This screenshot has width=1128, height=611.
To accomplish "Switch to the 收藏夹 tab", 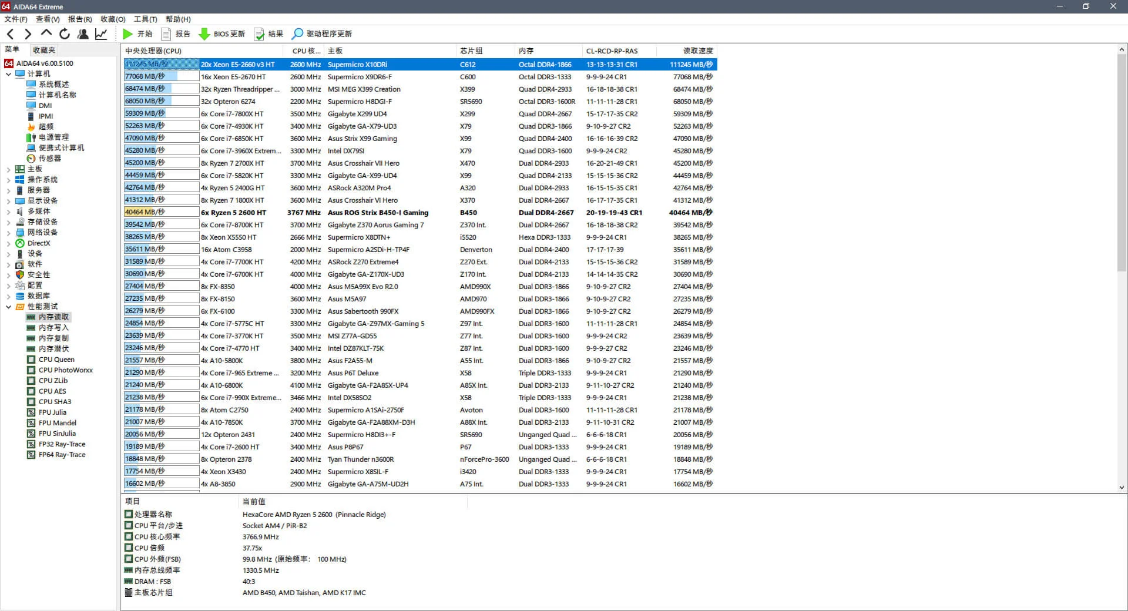I will [44, 50].
